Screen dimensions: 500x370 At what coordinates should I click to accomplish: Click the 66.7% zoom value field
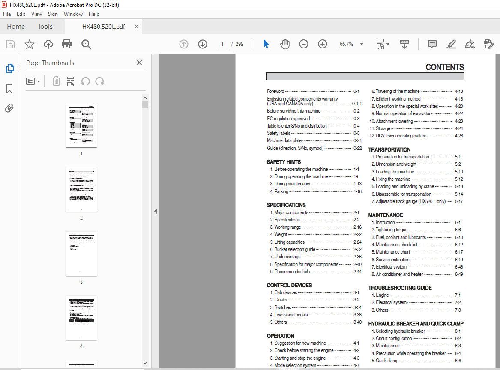tap(346, 44)
